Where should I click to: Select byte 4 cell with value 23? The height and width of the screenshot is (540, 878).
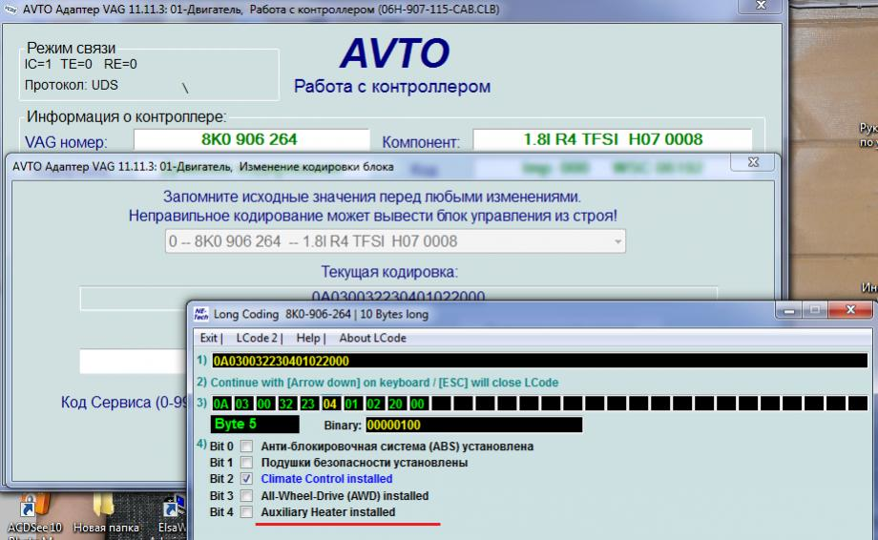(x=308, y=404)
